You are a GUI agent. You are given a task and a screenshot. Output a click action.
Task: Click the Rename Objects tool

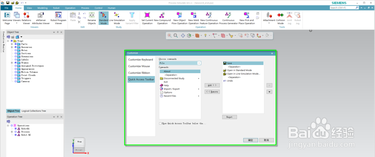pos(91,18)
